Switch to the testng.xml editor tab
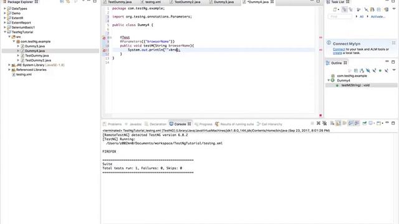 coord(153,2)
